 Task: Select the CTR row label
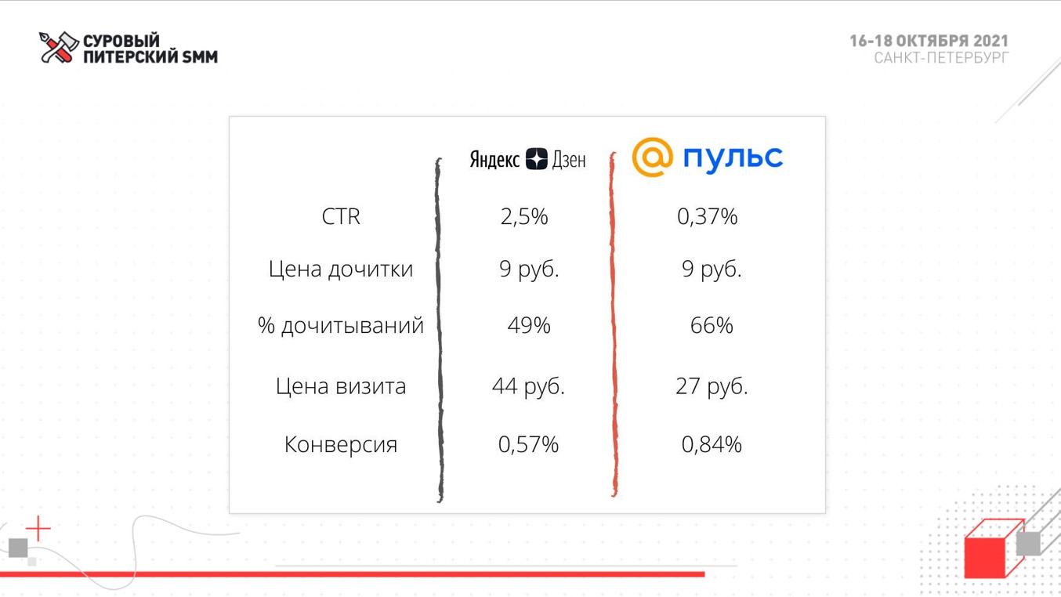coord(341,216)
